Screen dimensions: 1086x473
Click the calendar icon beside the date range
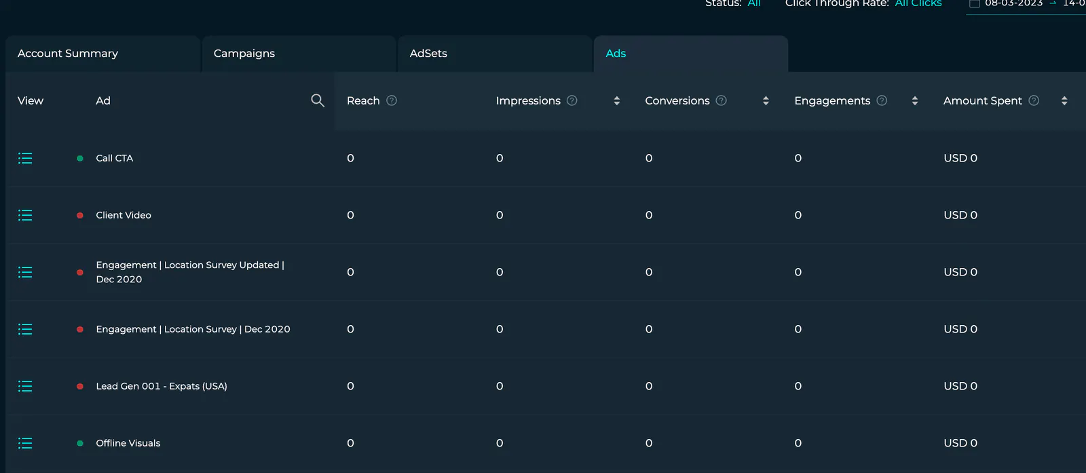[975, 3]
